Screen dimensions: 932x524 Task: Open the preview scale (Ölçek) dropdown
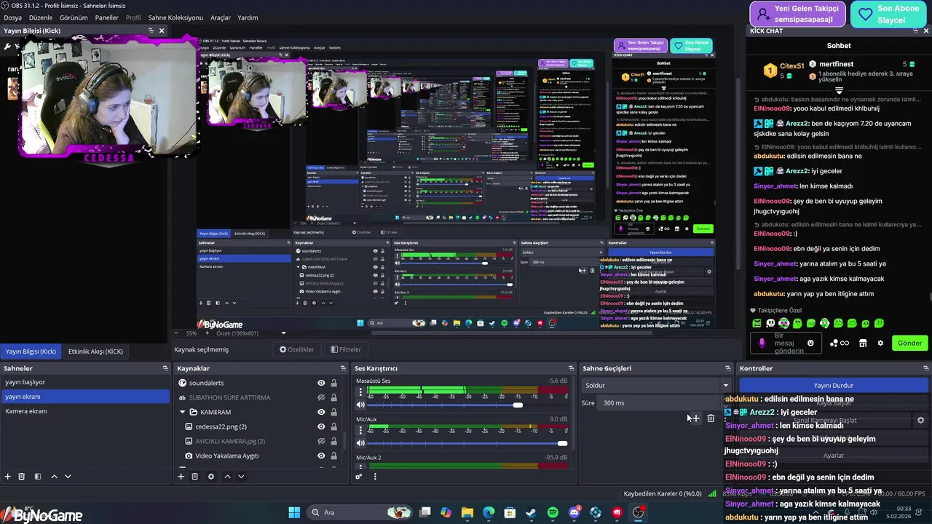pyautogui.click(x=251, y=333)
